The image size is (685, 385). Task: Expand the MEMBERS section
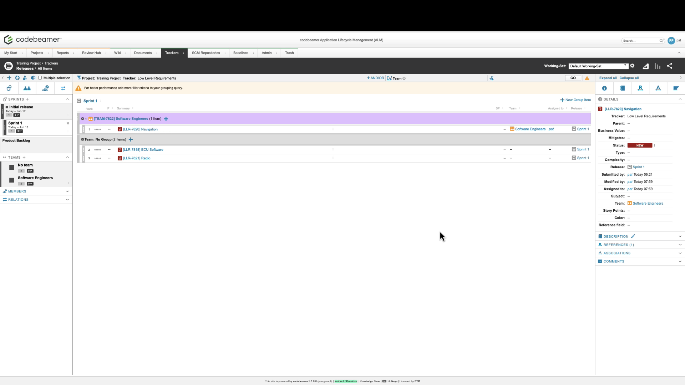pos(67,191)
